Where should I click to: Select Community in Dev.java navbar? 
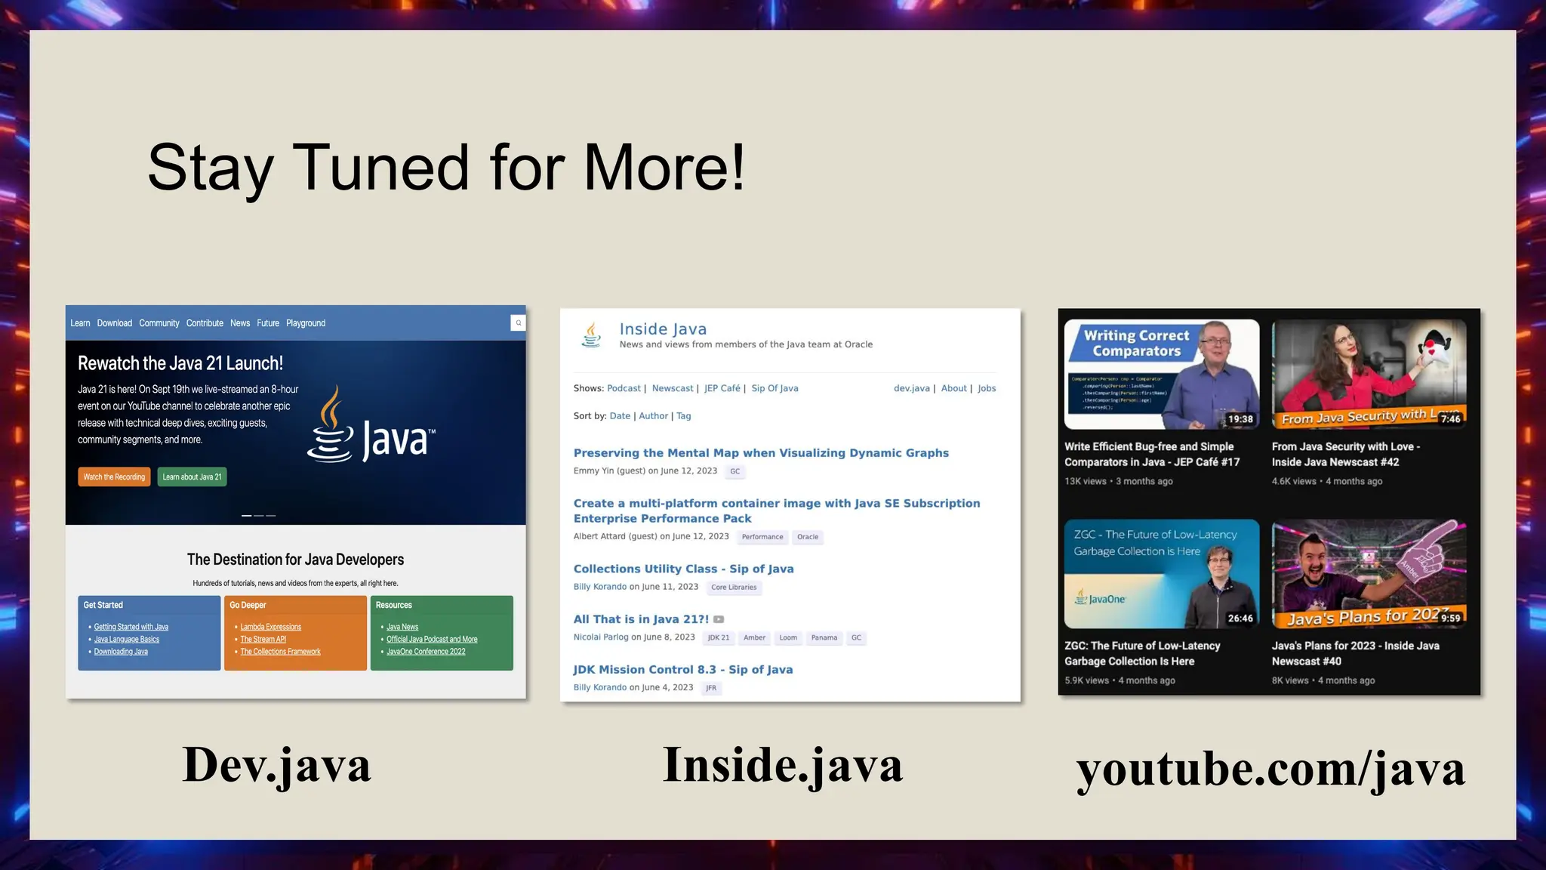tap(159, 323)
